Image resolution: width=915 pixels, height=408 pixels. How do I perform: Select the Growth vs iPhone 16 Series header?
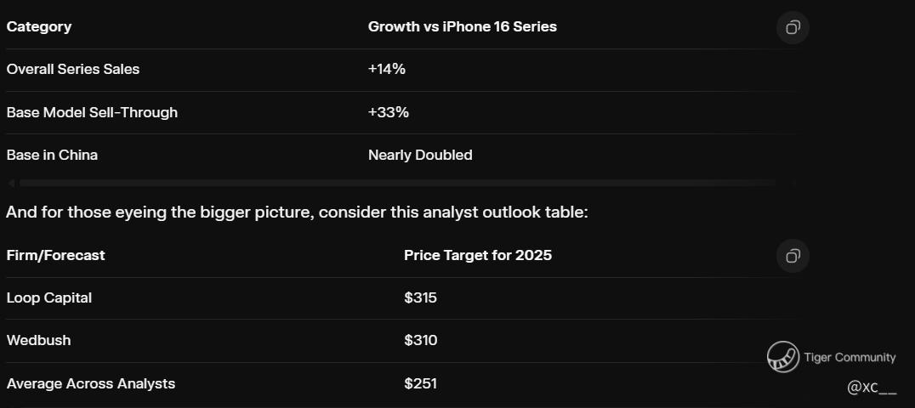pos(462,27)
